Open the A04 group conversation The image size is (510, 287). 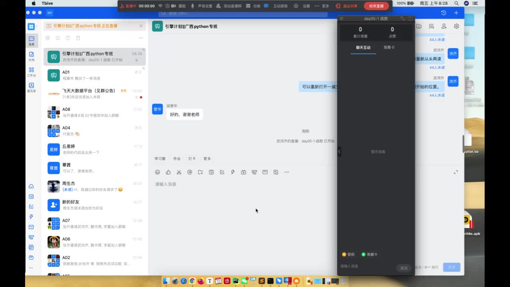[94, 131]
